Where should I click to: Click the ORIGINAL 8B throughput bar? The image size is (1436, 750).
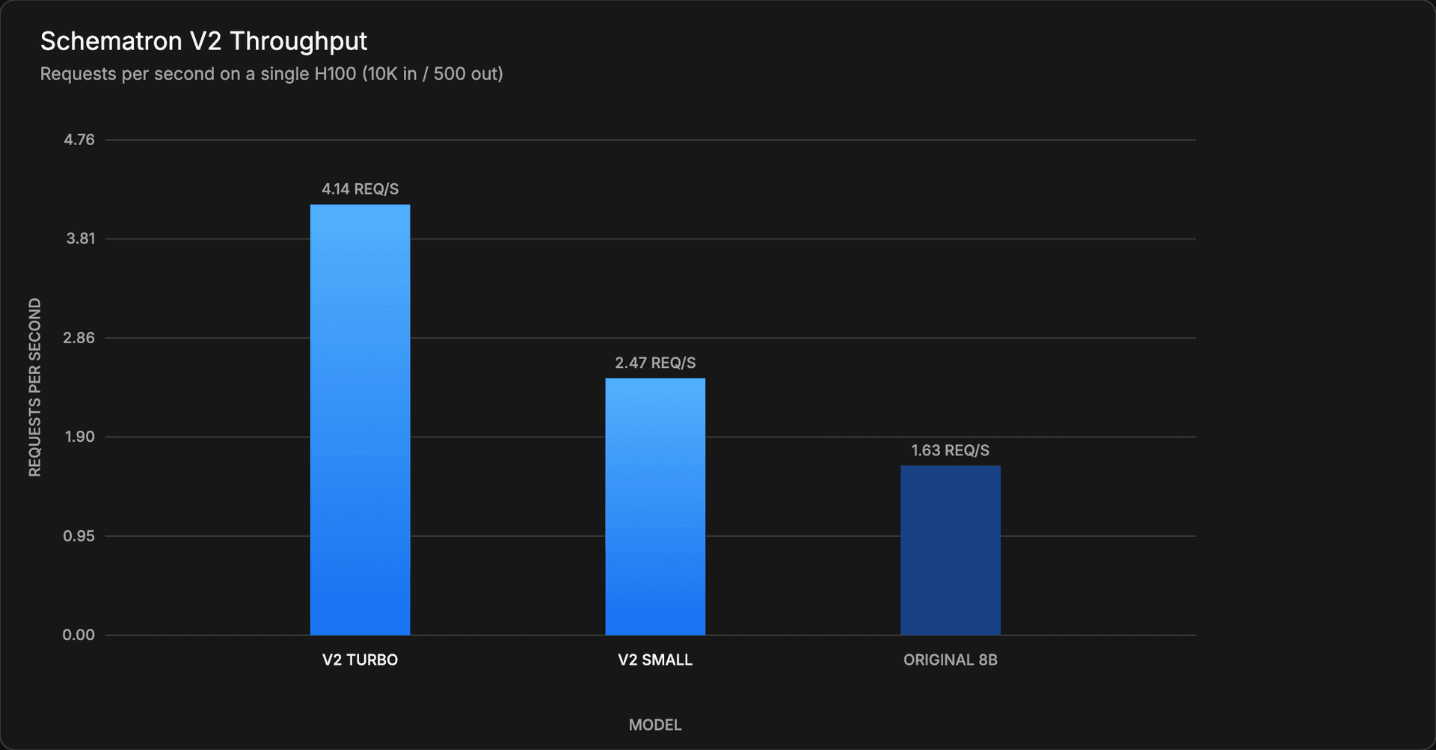click(950, 550)
